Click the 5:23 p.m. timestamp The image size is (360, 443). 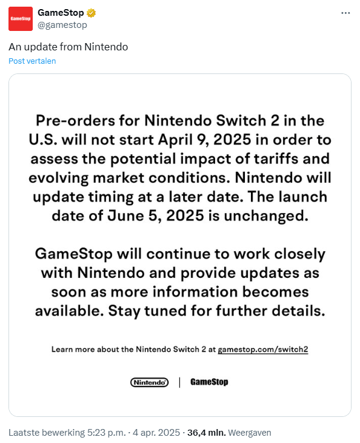[x=107, y=433]
